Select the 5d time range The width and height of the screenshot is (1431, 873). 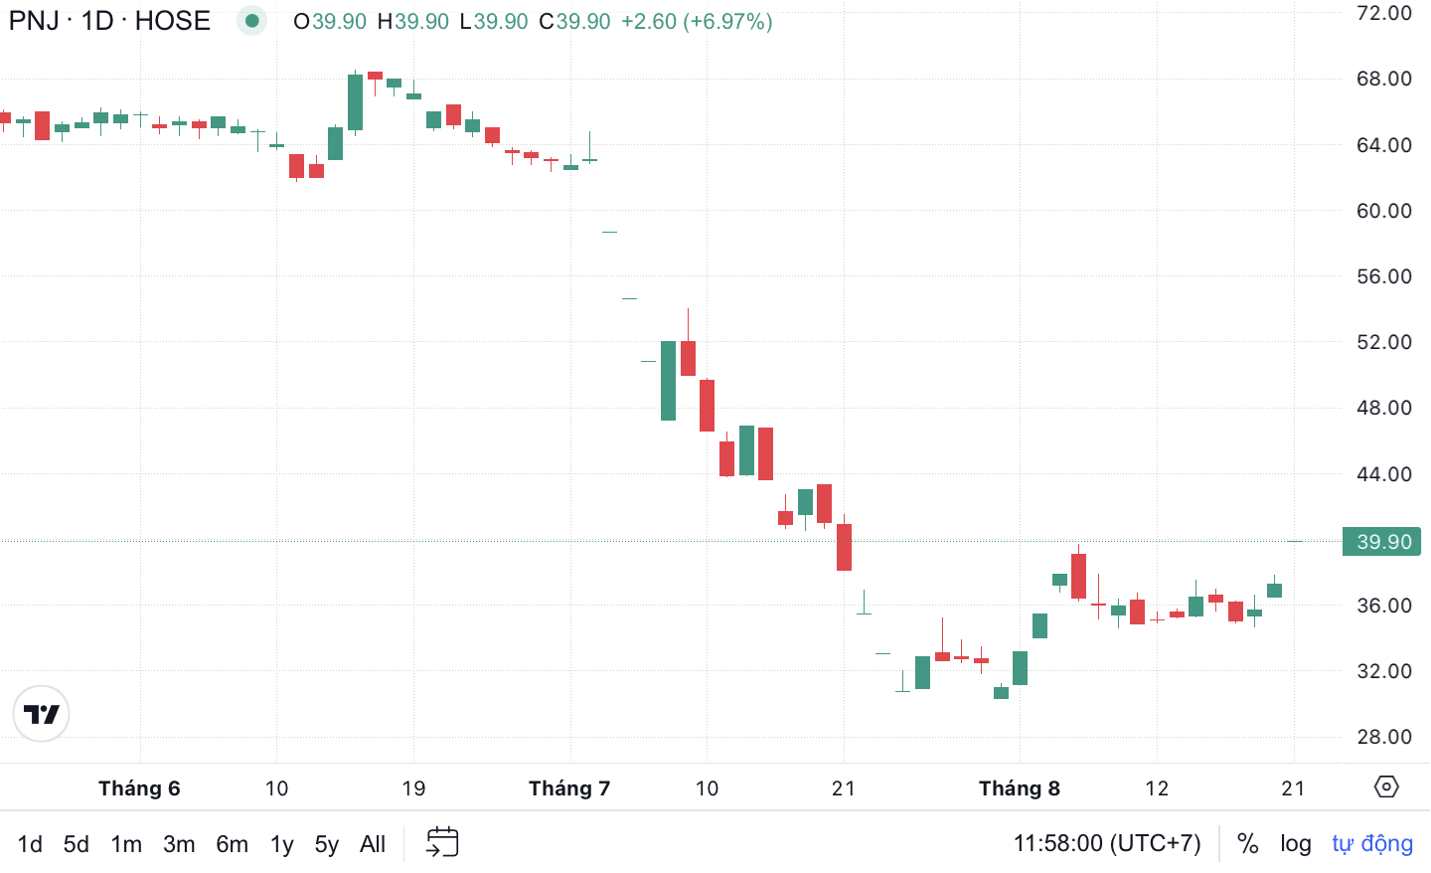[77, 843]
